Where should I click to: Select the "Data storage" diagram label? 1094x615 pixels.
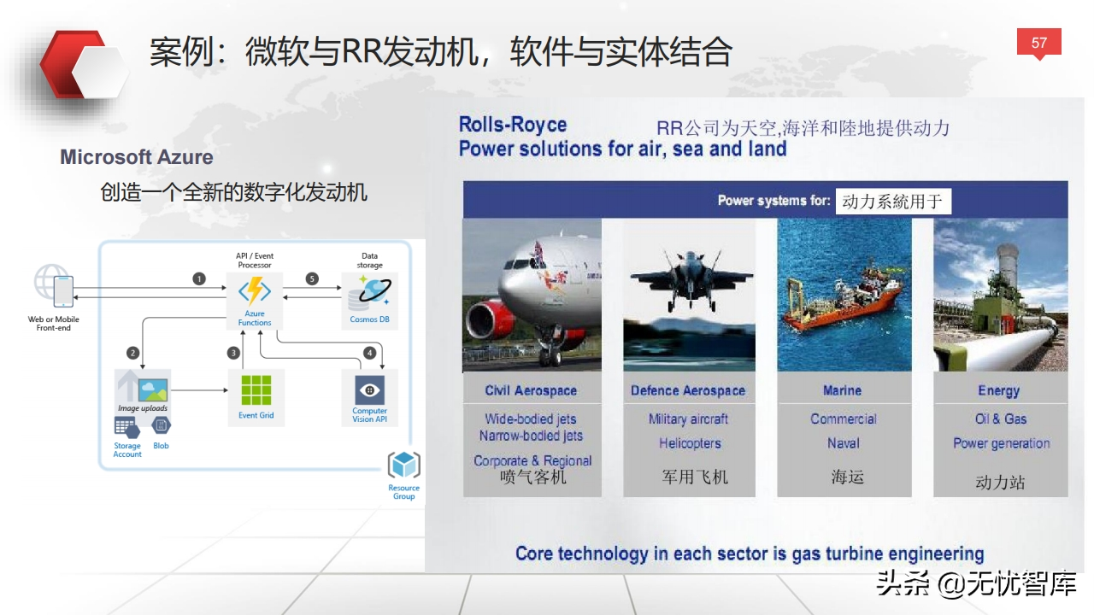tap(369, 261)
